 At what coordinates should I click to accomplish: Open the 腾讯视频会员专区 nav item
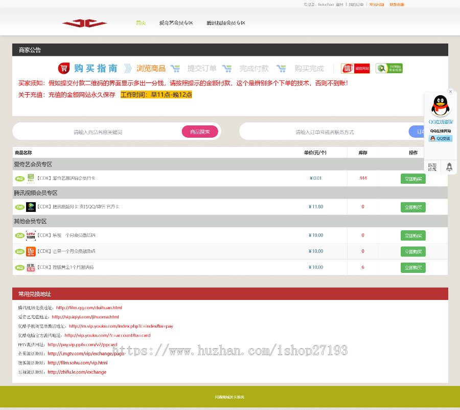(x=226, y=23)
